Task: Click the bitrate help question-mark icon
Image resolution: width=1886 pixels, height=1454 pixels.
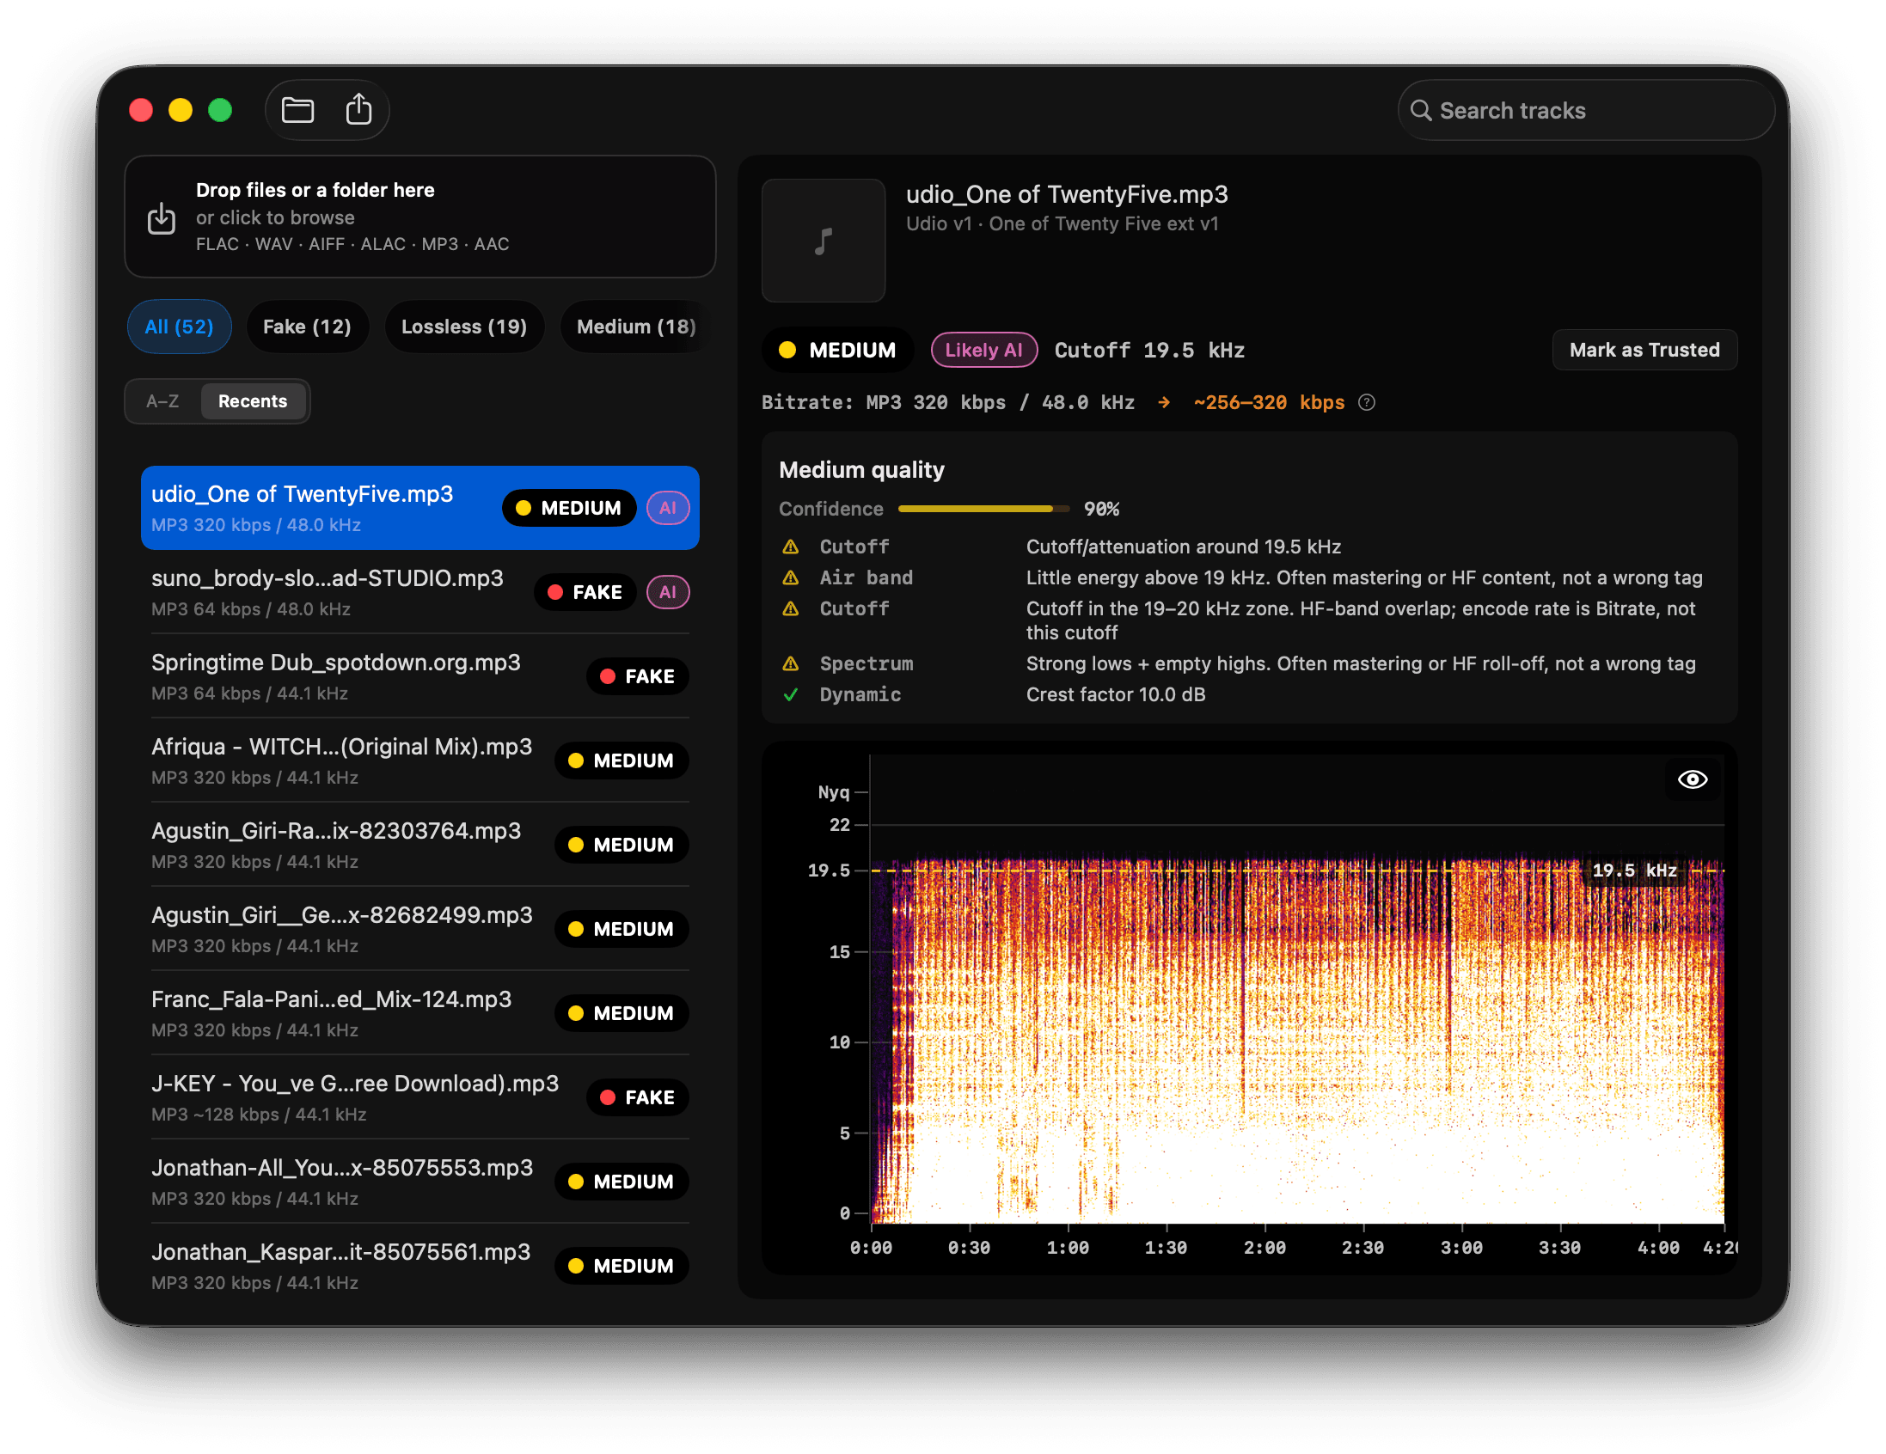Action: point(1366,402)
